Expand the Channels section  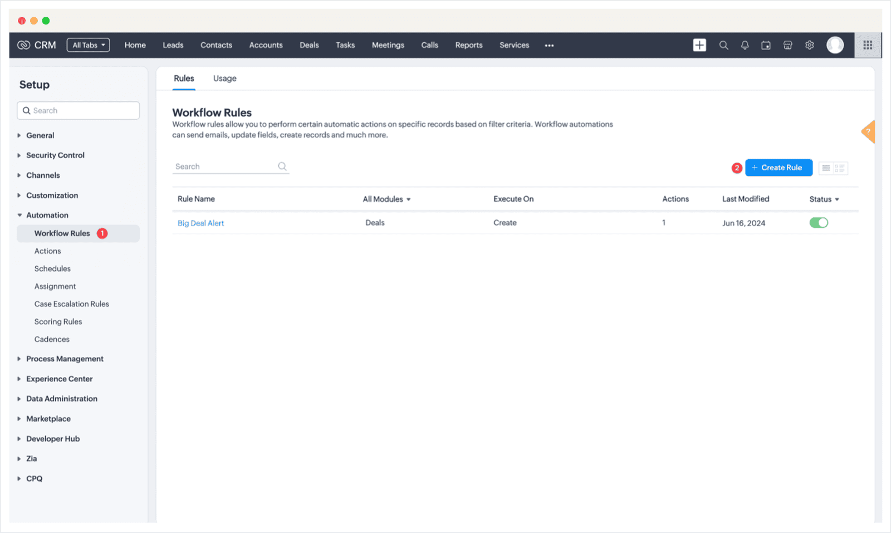click(43, 175)
